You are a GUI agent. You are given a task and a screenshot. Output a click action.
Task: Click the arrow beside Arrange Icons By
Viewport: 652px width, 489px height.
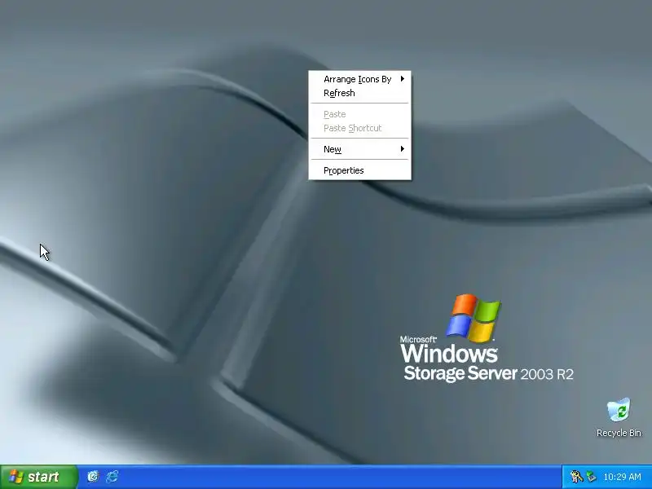(x=402, y=79)
